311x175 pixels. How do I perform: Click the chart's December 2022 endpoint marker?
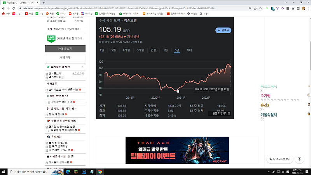tap(230, 67)
